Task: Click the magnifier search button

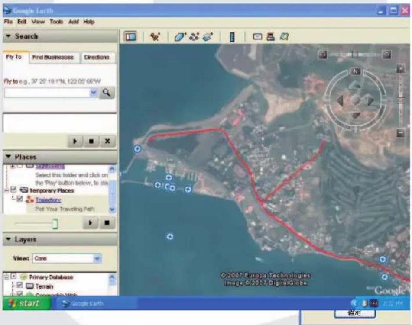Action: click(107, 93)
